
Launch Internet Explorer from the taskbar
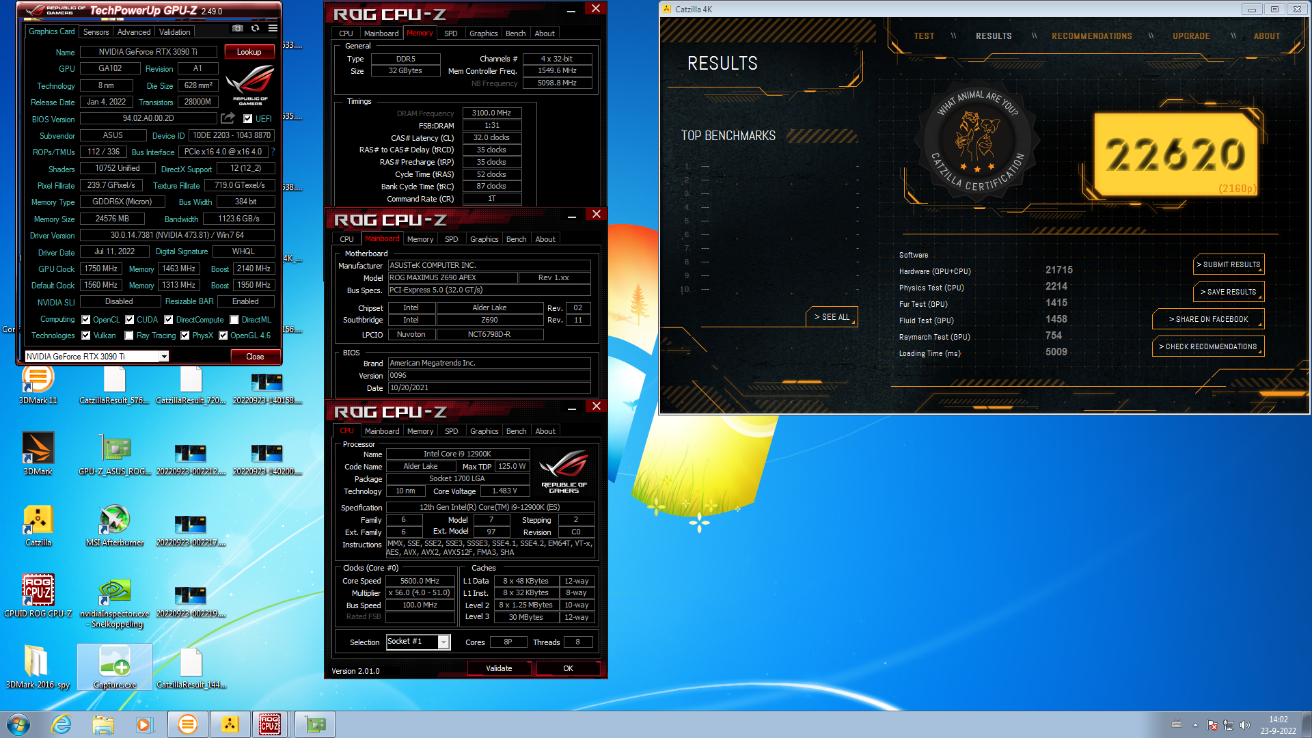click(x=61, y=724)
